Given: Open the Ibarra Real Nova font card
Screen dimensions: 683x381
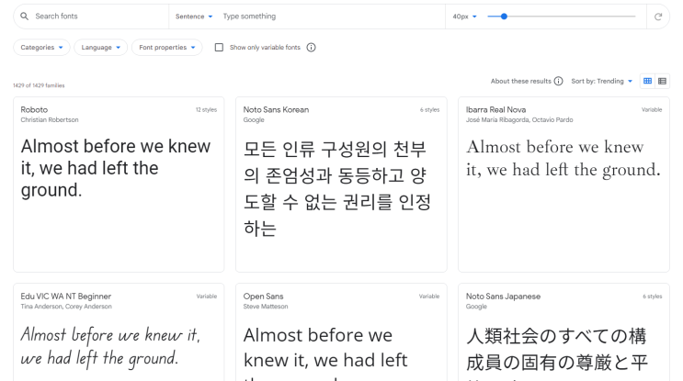Looking at the screenshot, I should 563,185.
